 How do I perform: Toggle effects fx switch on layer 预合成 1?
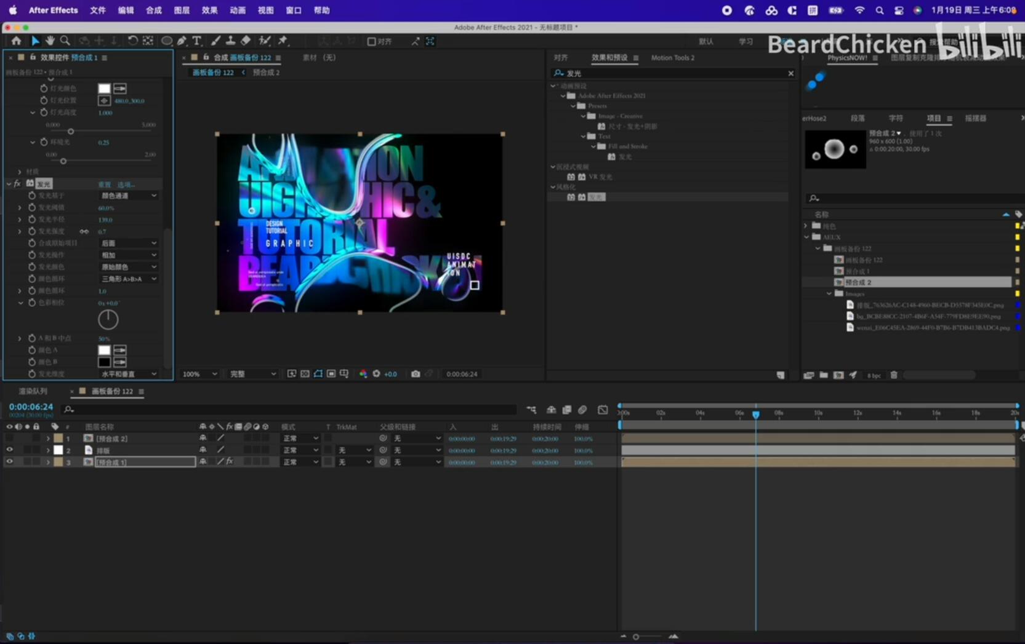coord(230,462)
